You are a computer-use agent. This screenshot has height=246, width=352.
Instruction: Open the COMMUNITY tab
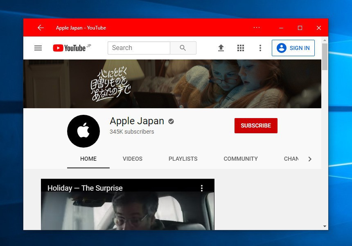[241, 159]
